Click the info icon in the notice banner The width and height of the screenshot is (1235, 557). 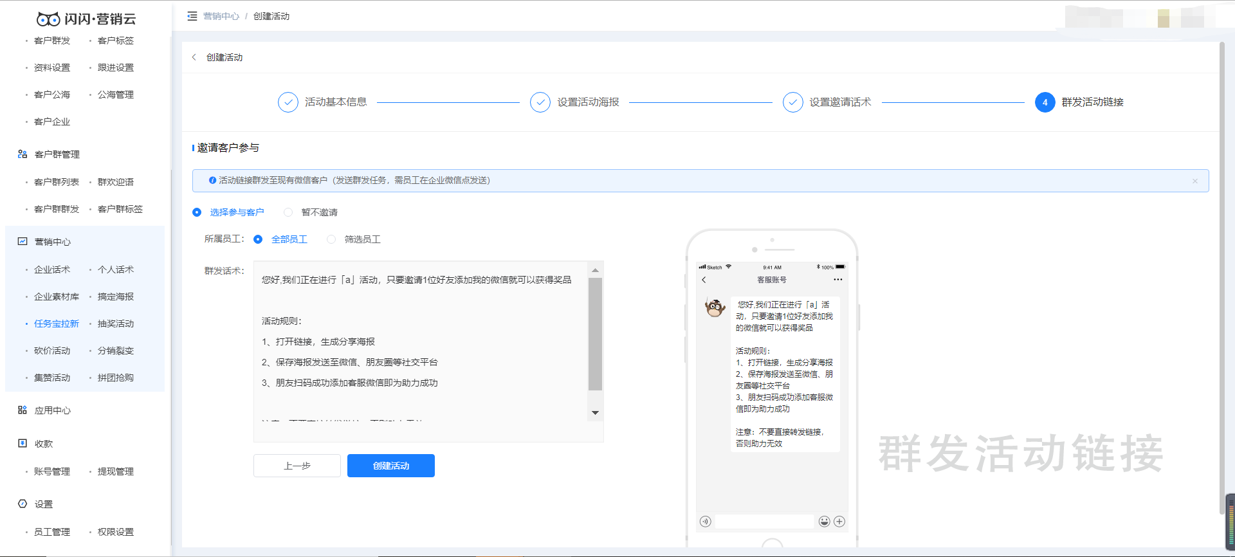pyautogui.click(x=212, y=181)
